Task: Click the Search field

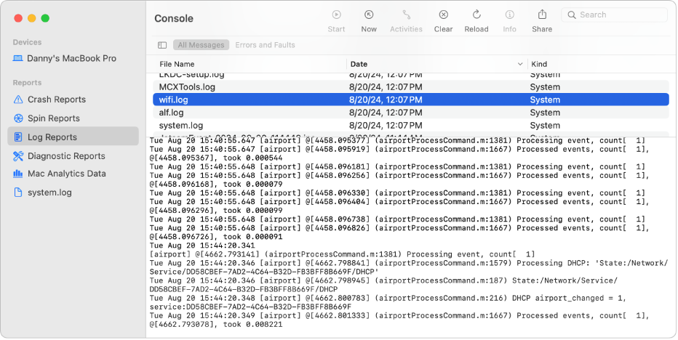Action: point(614,15)
